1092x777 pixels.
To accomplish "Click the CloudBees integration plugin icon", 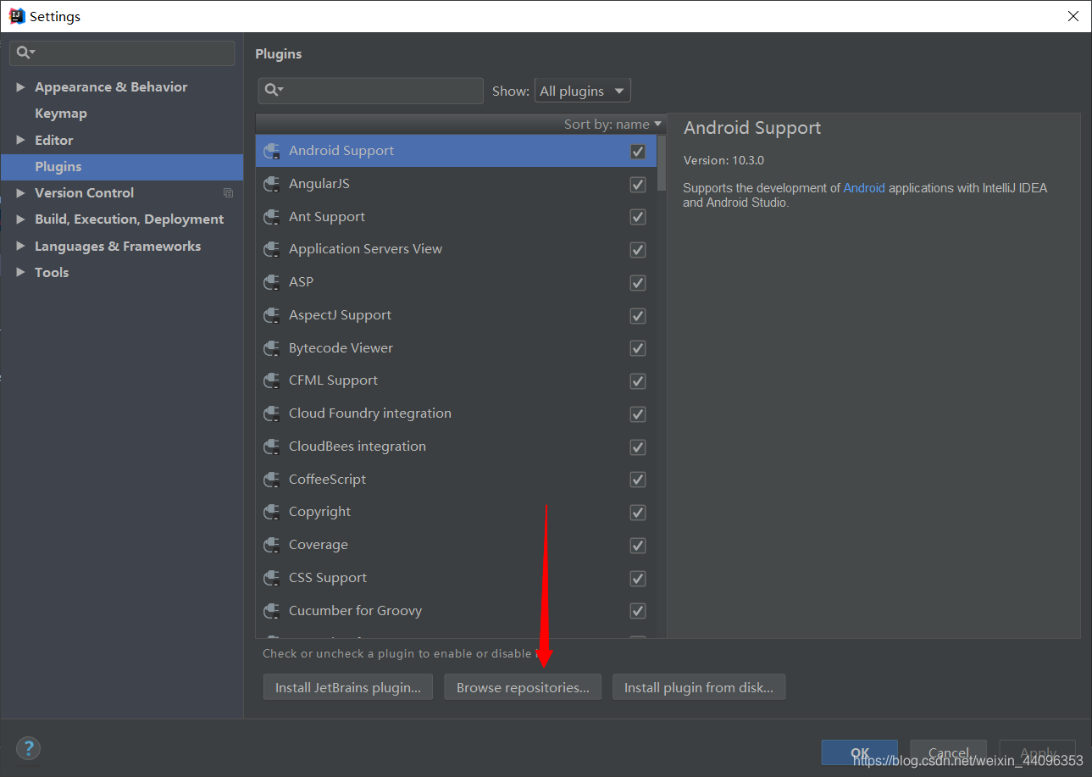I will [x=272, y=447].
